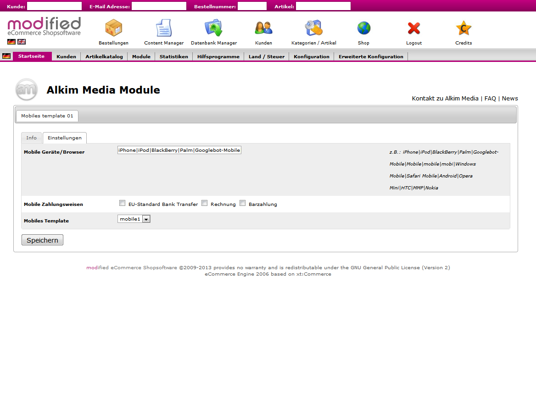This screenshot has height=399, width=536.
Task: Switch language with the English flag icon
Action: point(22,42)
